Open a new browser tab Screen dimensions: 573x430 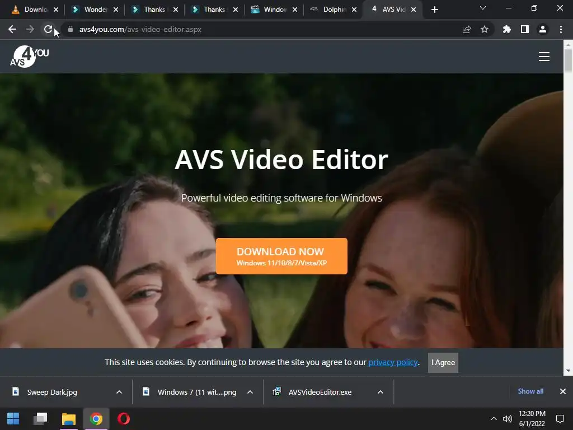click(x=434, y=10)
